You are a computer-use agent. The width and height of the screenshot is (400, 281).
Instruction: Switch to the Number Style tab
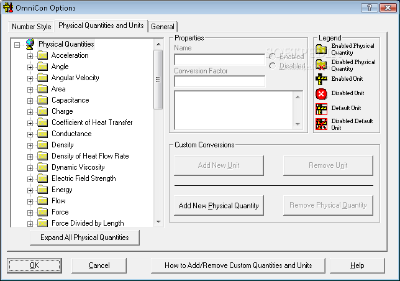click(32, 27)
